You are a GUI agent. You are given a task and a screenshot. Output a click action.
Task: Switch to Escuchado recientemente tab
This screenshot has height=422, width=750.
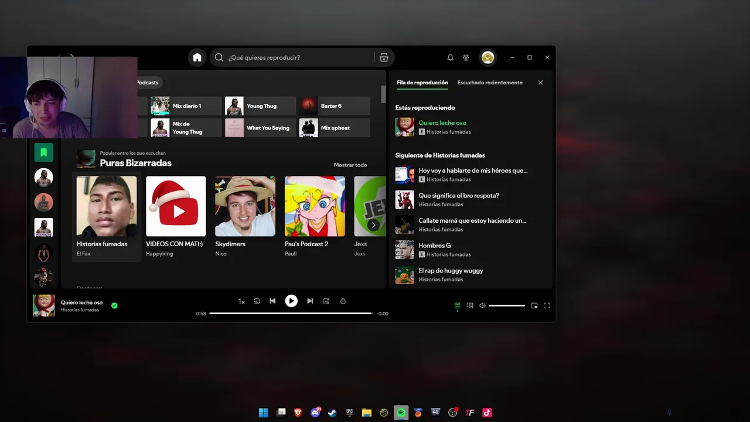click(x=490, y=83)
